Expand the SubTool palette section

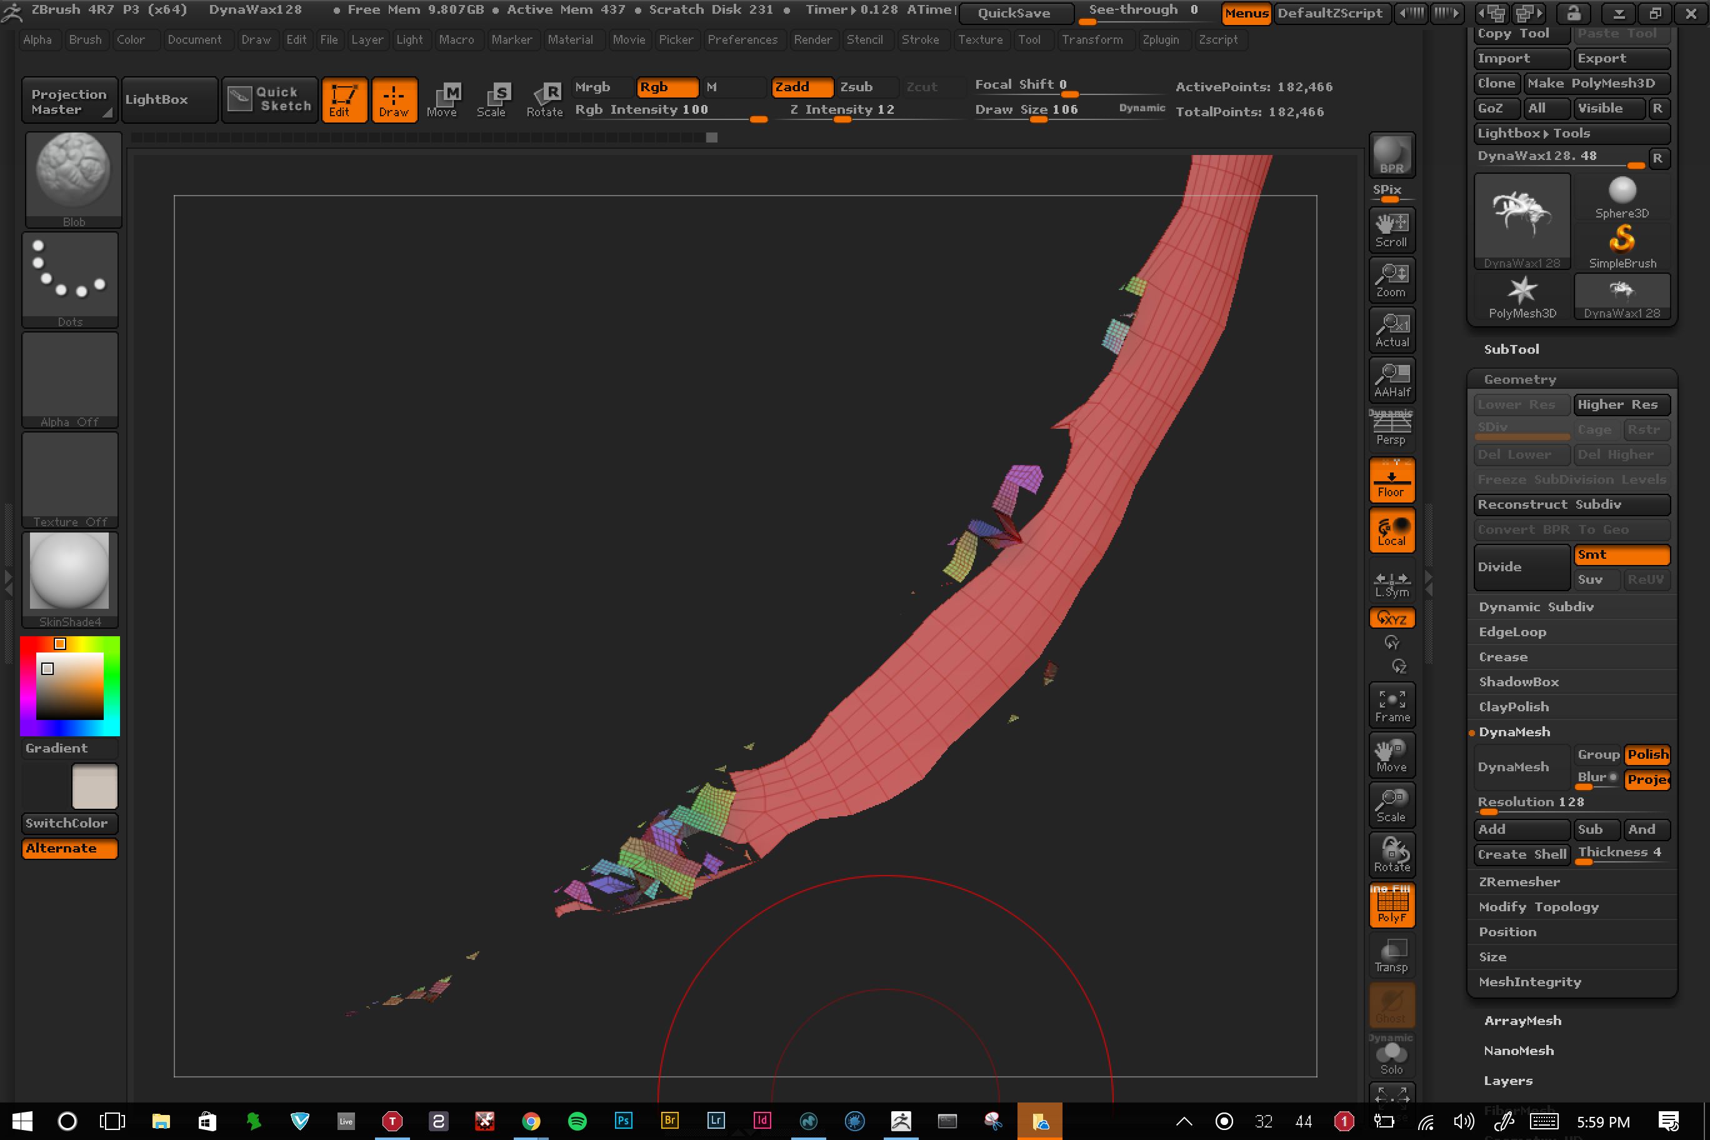pyautogui.click(x=1511, y=349)
